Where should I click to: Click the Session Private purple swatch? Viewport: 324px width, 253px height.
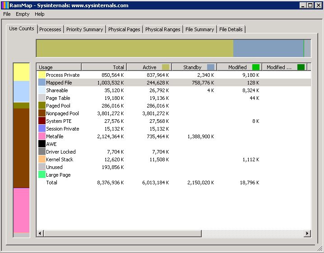point(42,128)
